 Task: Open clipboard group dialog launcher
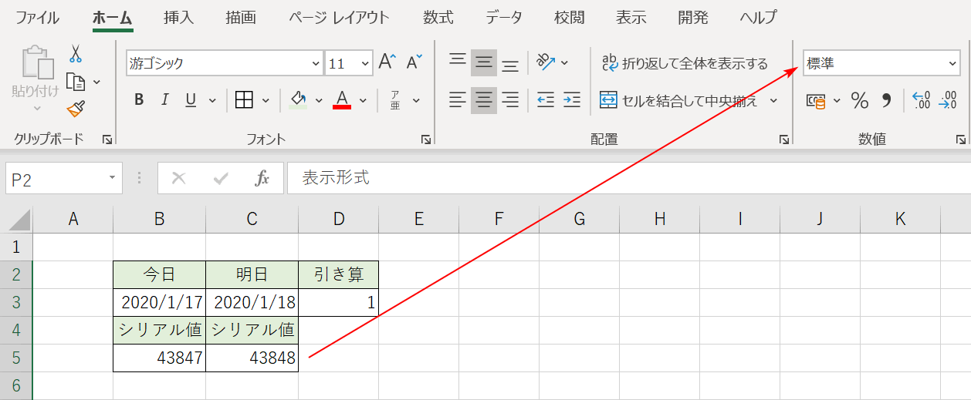[x=107, y=139]
